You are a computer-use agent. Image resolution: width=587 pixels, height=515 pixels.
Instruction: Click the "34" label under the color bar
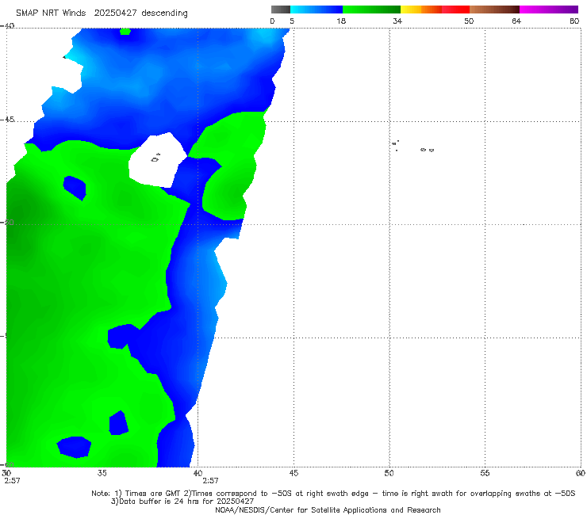pos(397,21)
